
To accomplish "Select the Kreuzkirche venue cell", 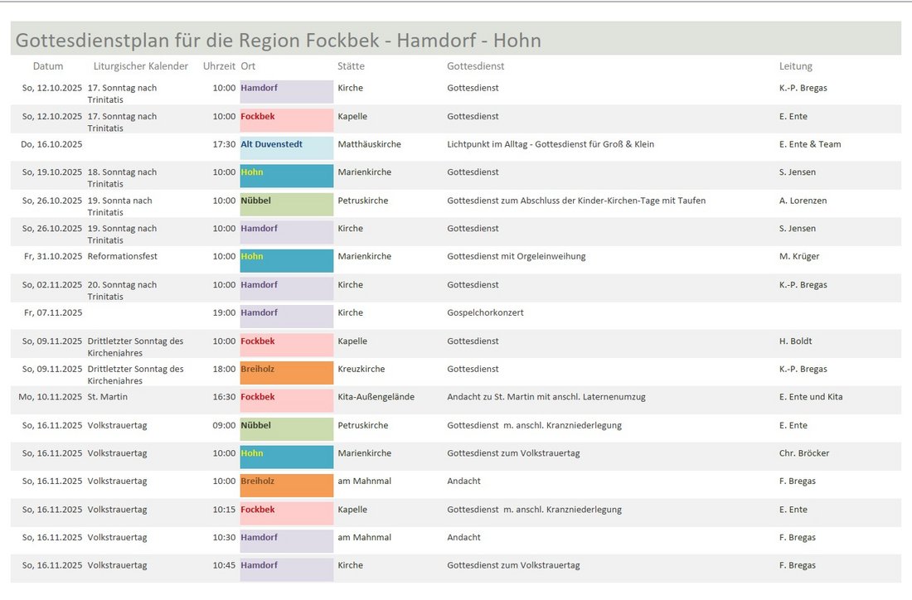I will point(361,369).
